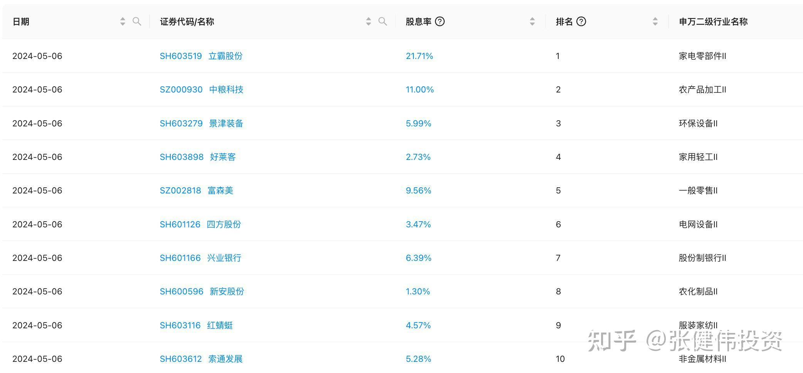
Task: Select the 6.39% dividend yield of 兴业银行
Action: click(418, 258)
